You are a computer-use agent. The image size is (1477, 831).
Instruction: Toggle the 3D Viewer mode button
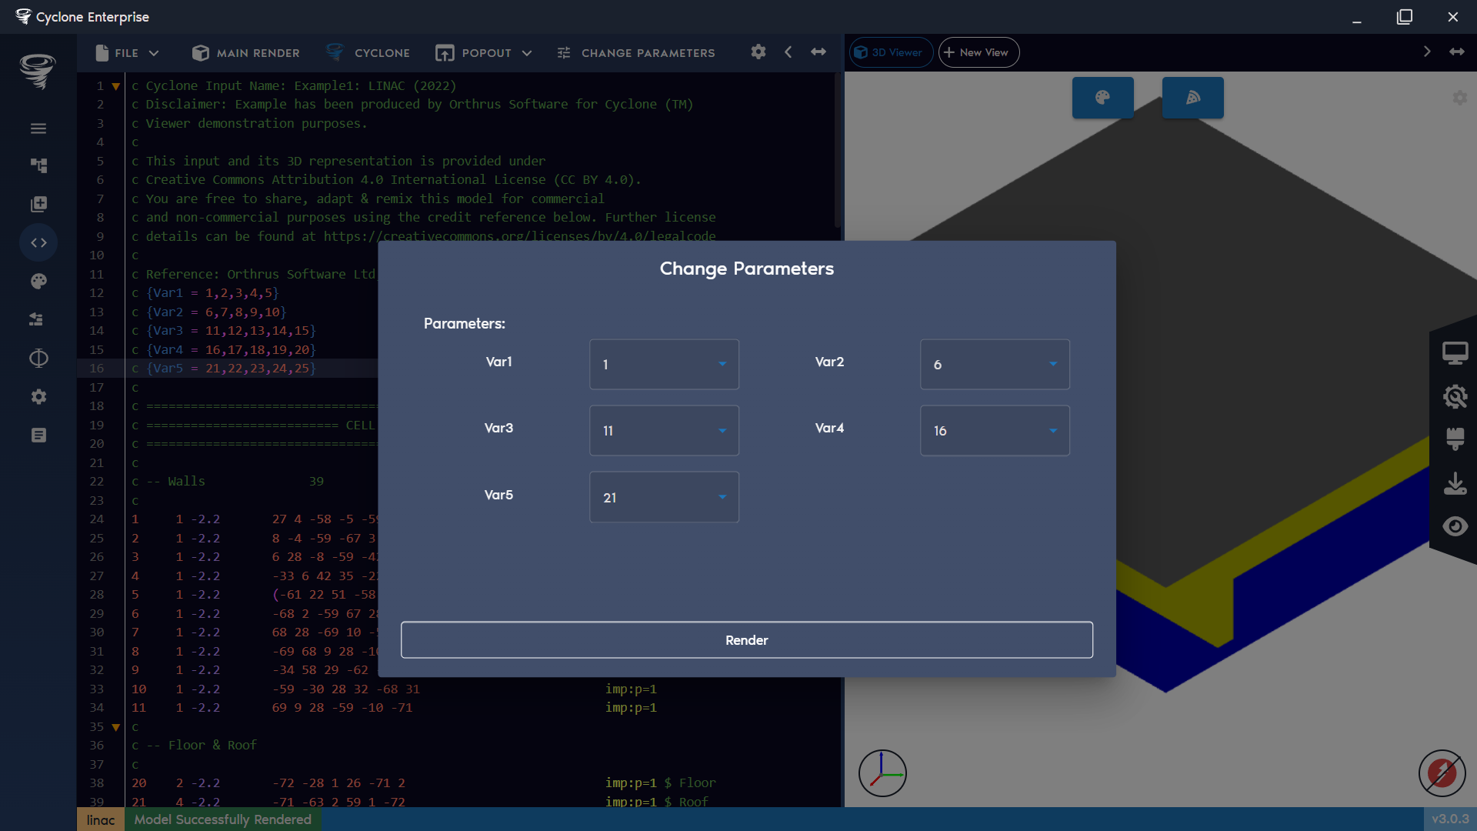(x=890, y=52)
